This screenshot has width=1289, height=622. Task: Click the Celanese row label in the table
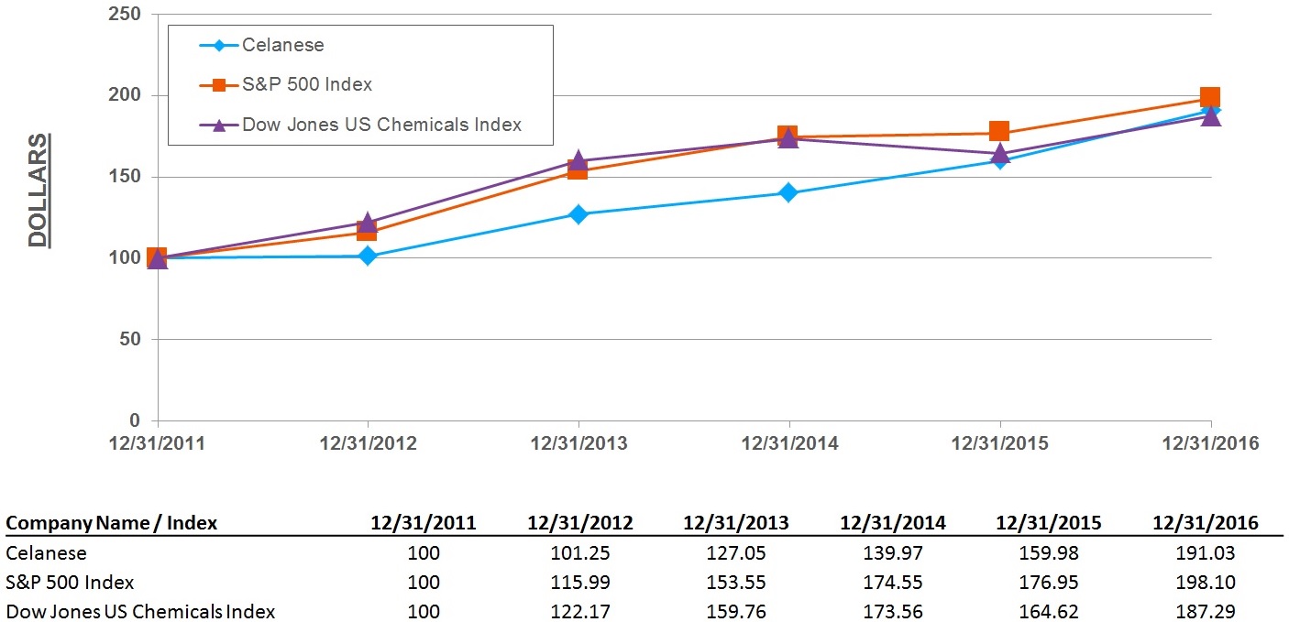(46, 553)
